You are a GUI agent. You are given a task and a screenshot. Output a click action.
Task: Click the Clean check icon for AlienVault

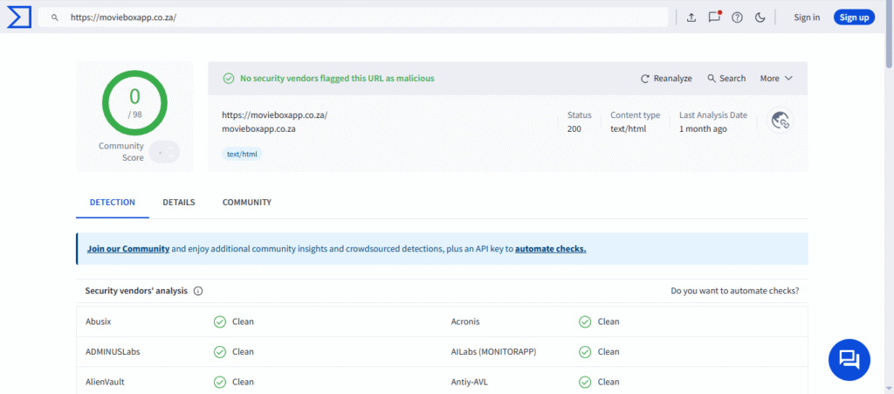click(x=219, y=382)
